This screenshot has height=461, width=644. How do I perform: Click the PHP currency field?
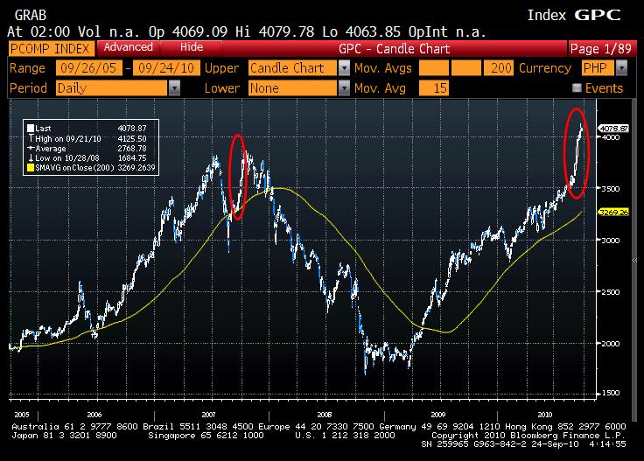(598, 68)
